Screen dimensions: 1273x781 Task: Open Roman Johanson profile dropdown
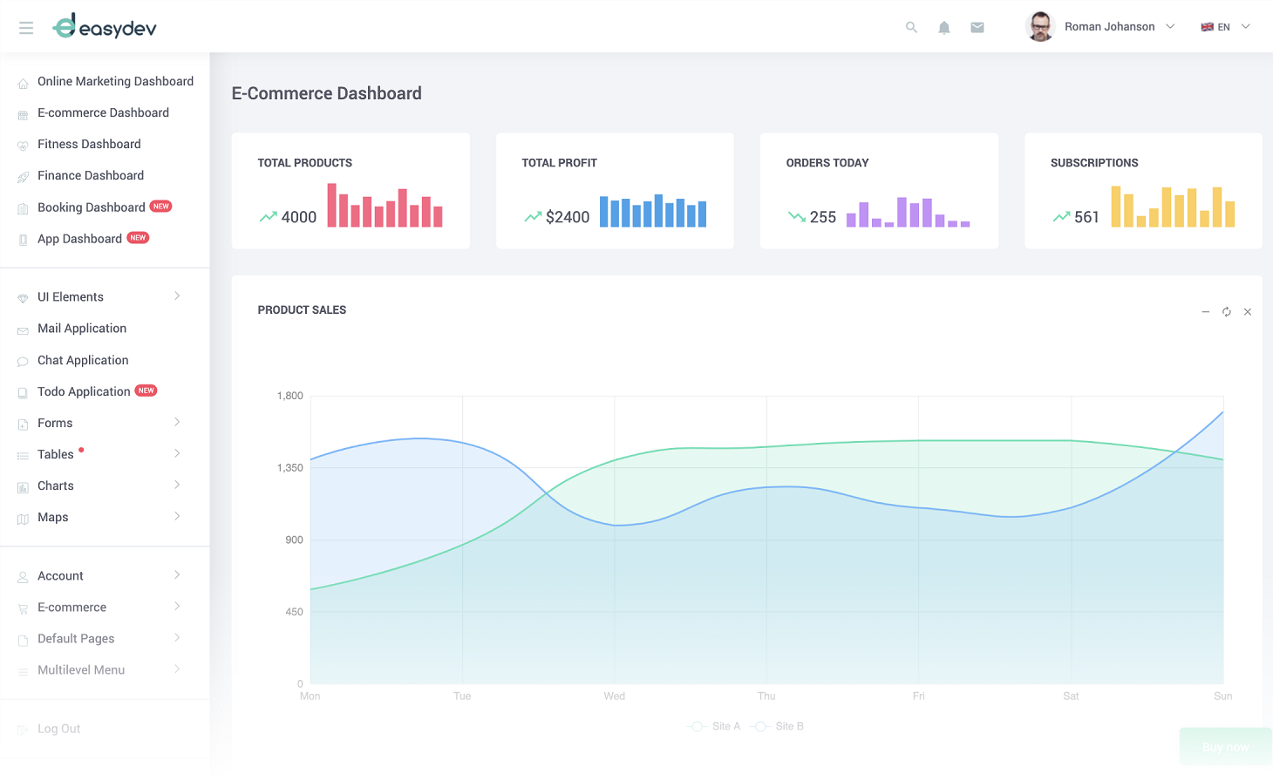tap(1119, 27)
